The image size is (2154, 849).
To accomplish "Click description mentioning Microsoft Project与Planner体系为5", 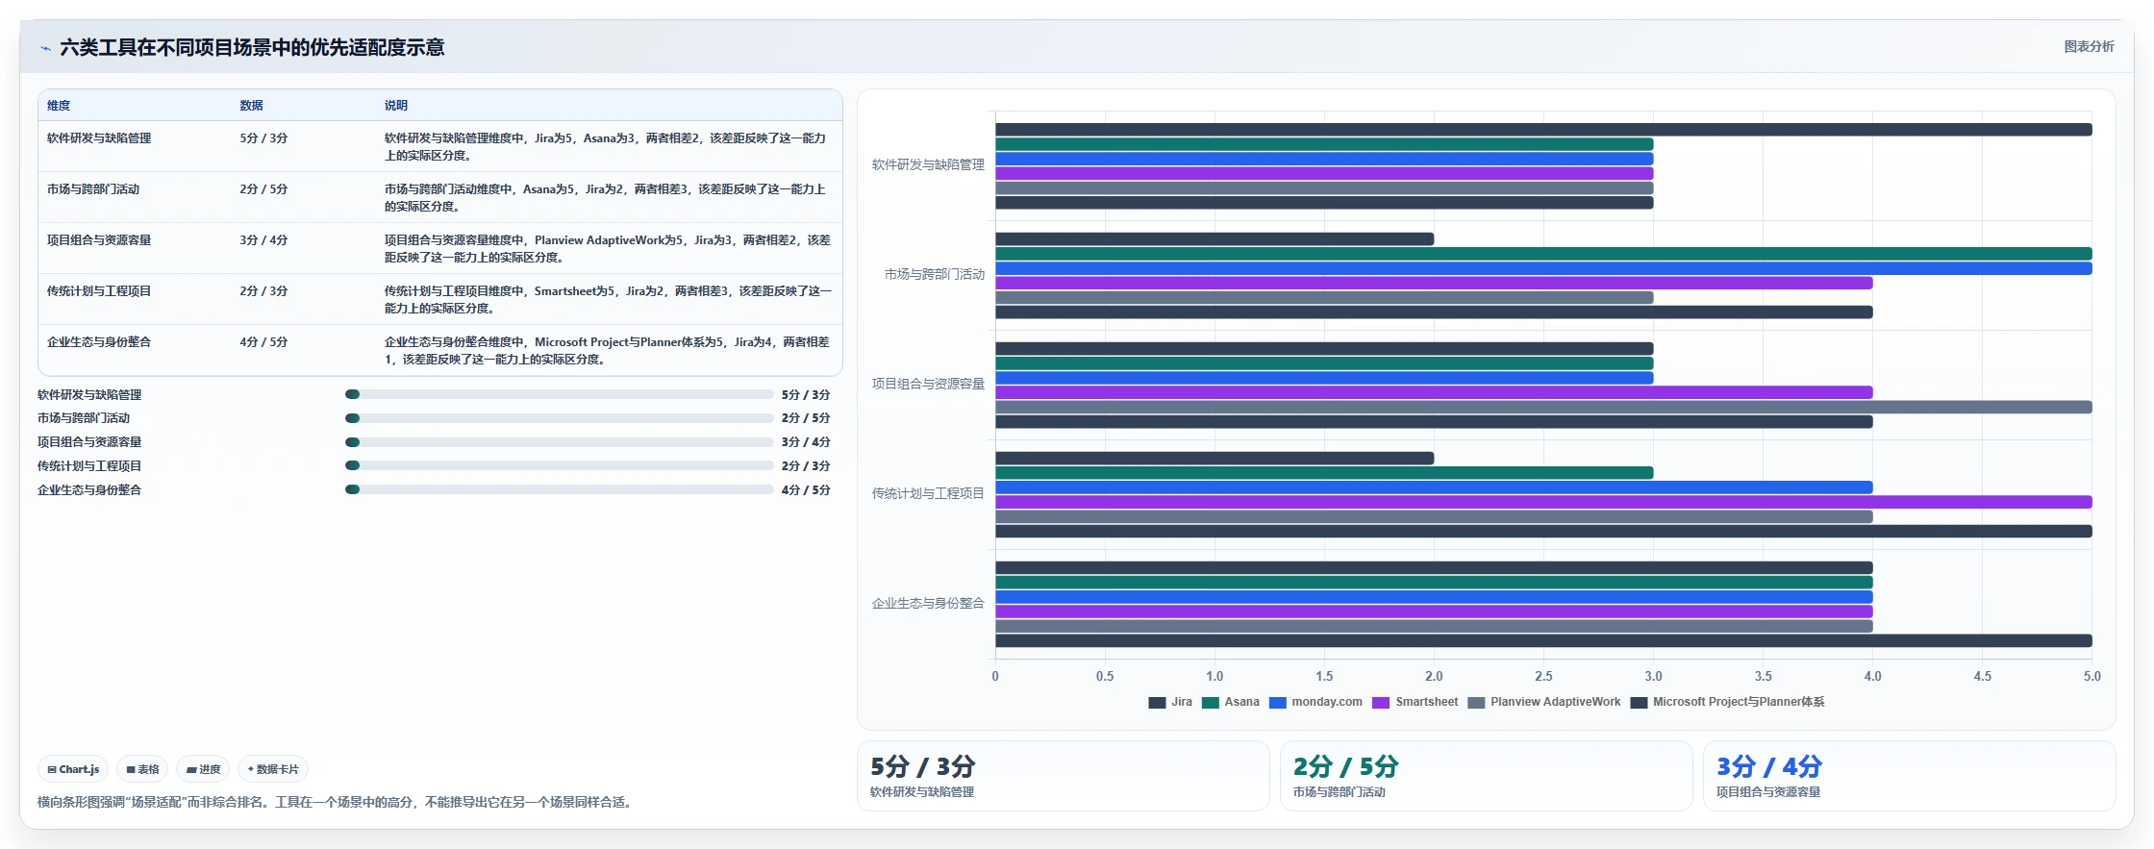I will pyautogui.click(x=608, y=351).
